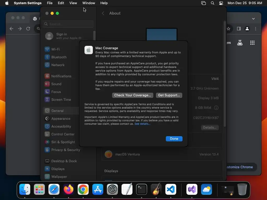Reload page in Chrome window
This screenshot has height=200, width=267.
pyautogui.click(x=28, y=29)
